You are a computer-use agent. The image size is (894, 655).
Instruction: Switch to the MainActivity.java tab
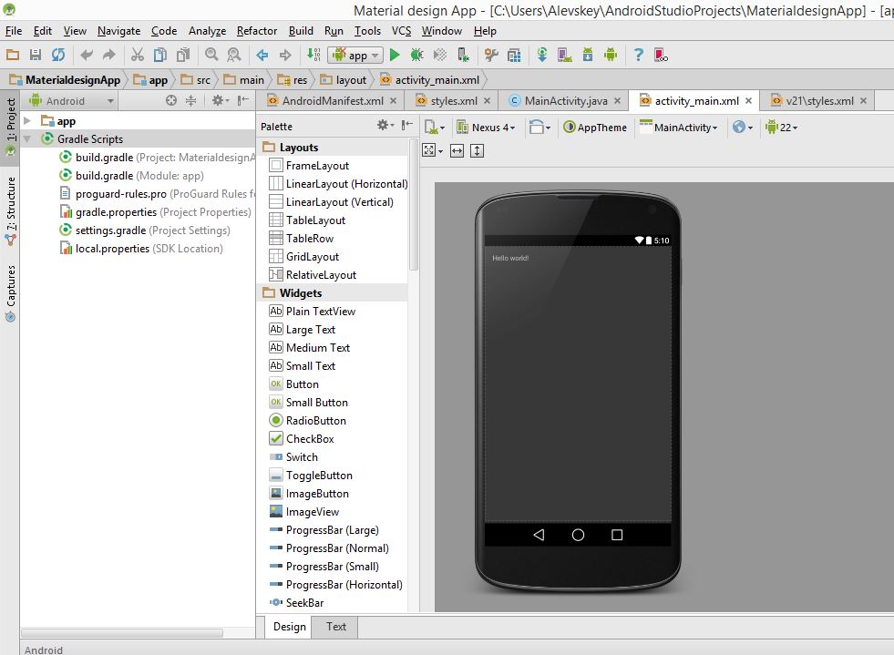tap(565, 101)
